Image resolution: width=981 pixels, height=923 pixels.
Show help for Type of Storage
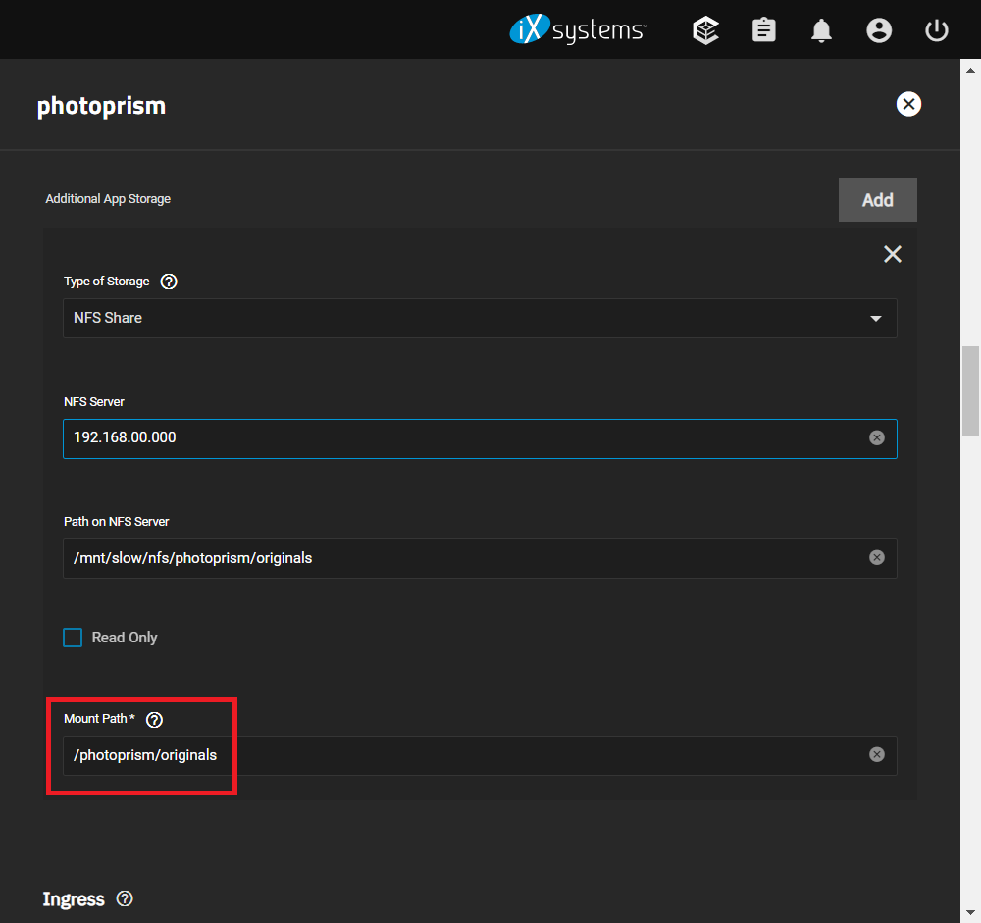click(169, 282)
